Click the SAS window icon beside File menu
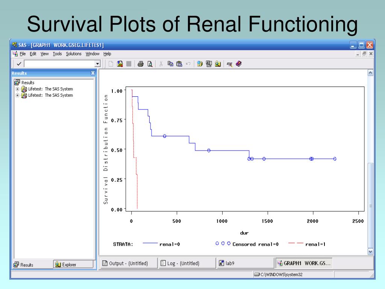Image resolution: width=385 pixels, height=289 pixels. 15,53
